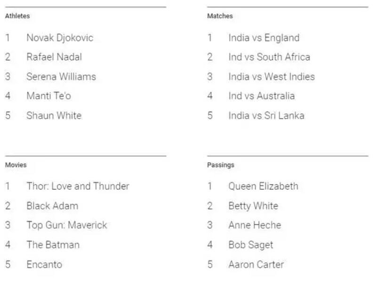This screenshot has height=300, width=376.
Task: Click India vs England match
Action: tap(264, 38)
